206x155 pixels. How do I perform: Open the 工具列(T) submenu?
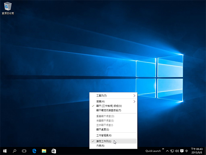click(x=113, y=95)
